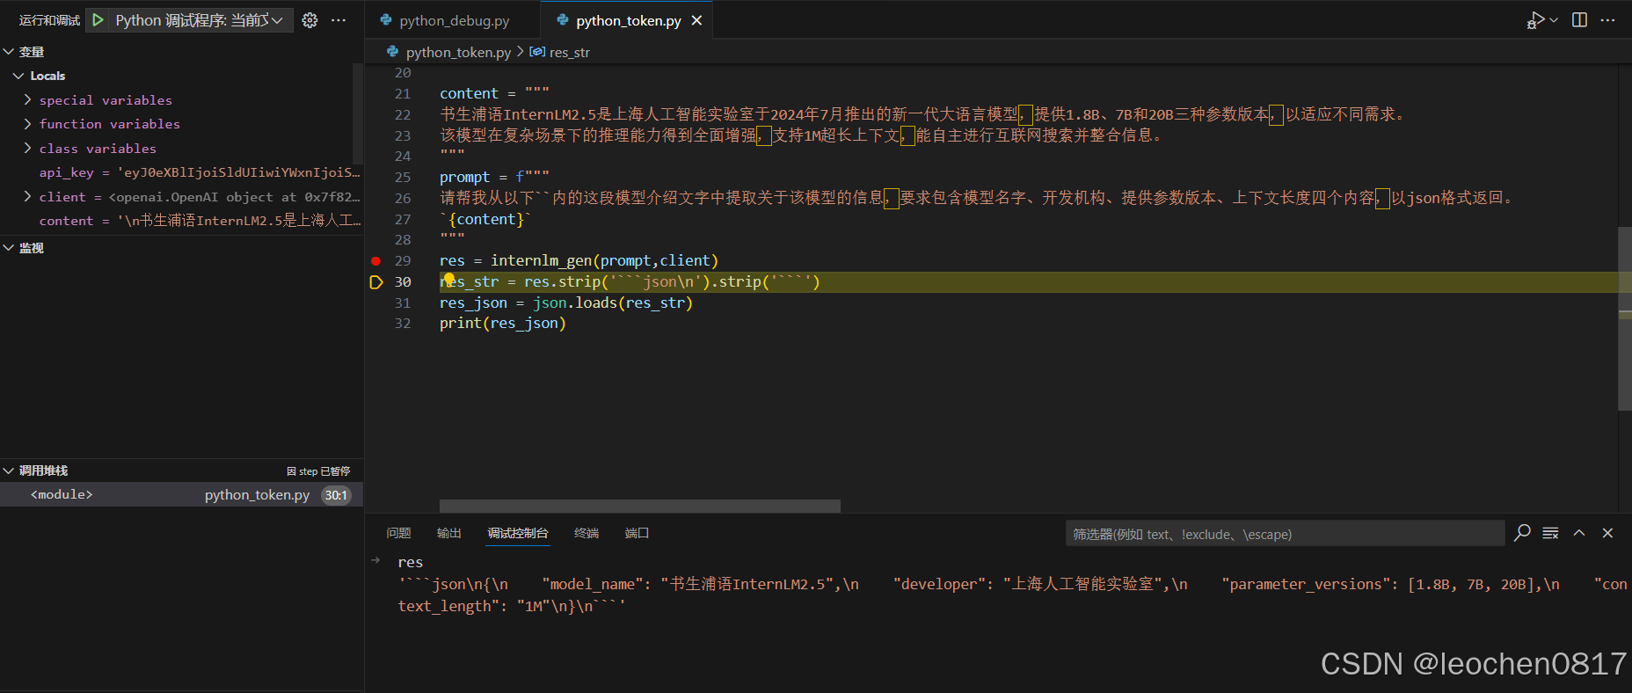
Task: Open launch.json via the gear icon
Action: (310, 19)
